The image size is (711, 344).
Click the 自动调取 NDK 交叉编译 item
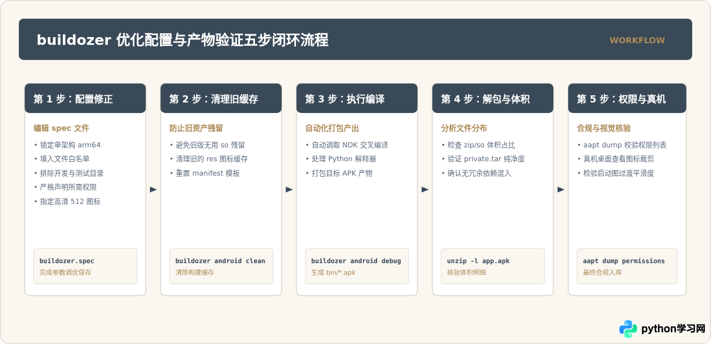(x=347, y=145)
